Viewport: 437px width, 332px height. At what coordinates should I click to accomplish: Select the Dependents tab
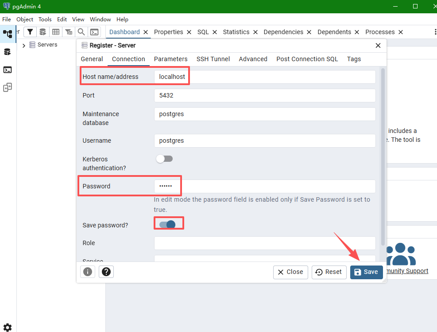click(x=334, y=32)
